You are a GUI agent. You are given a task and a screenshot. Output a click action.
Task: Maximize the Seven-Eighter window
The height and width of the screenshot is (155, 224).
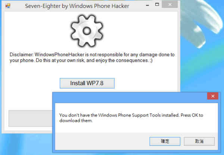[x=157, y=4]
